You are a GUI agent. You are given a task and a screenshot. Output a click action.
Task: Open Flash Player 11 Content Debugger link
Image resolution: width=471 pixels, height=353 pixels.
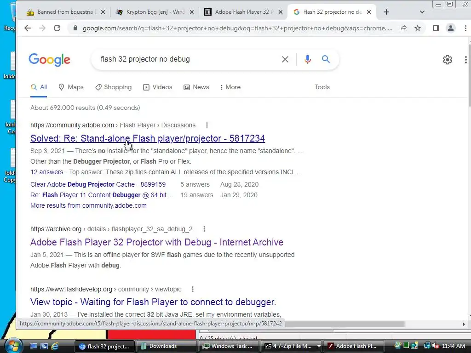(x=102, y=195)
